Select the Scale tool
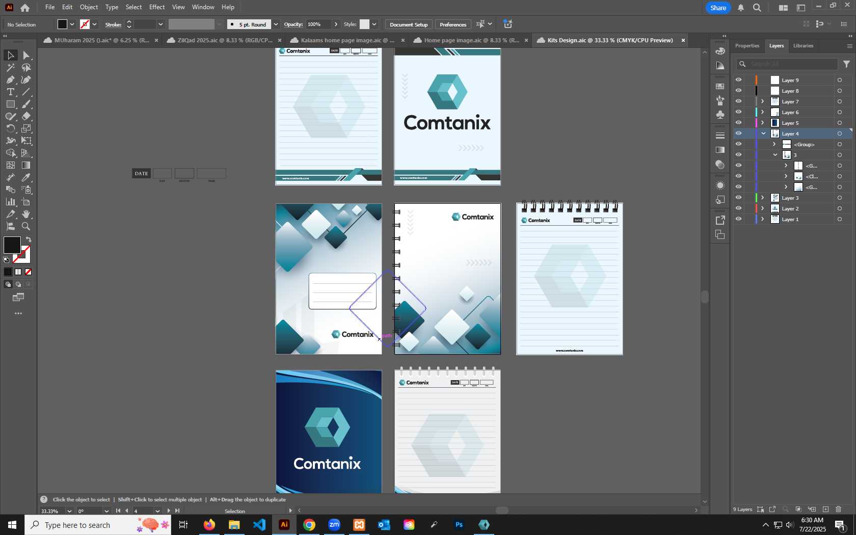Viewport: 856px width, 535px height. (x=26, y=128)
